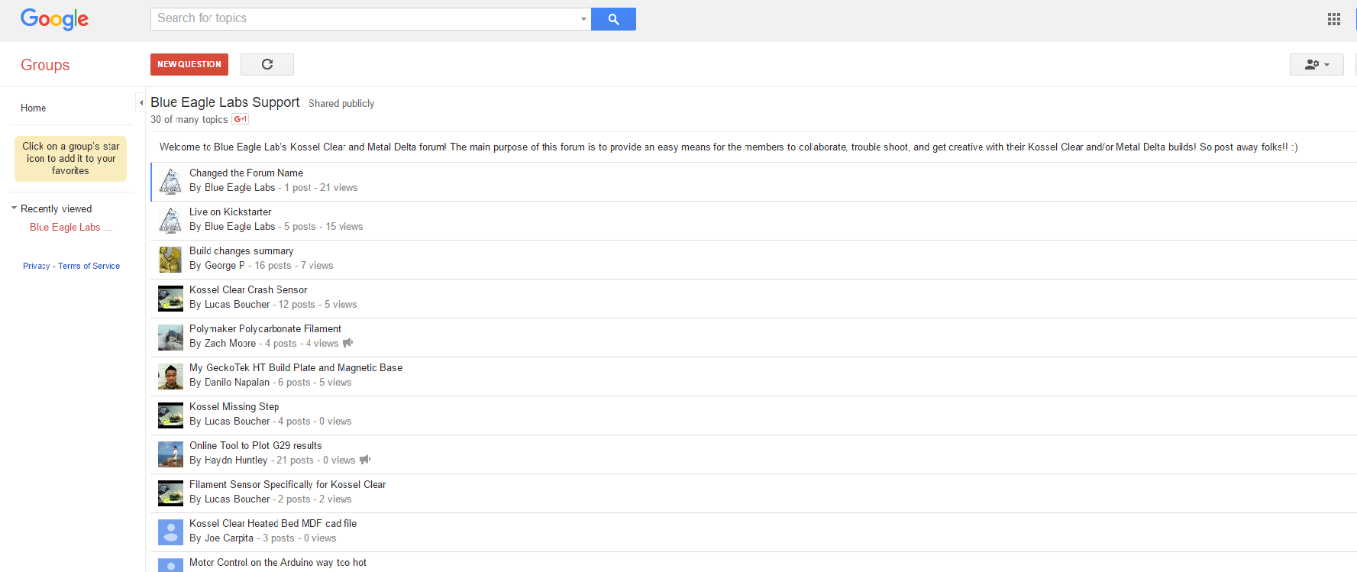Click the blue search magnifier button

[x=613, y=19]
